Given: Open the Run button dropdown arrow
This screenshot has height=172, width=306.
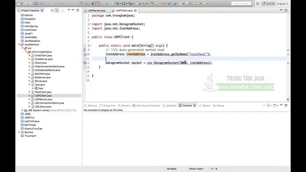Looking at the screenshot, I should pos(126,3).
